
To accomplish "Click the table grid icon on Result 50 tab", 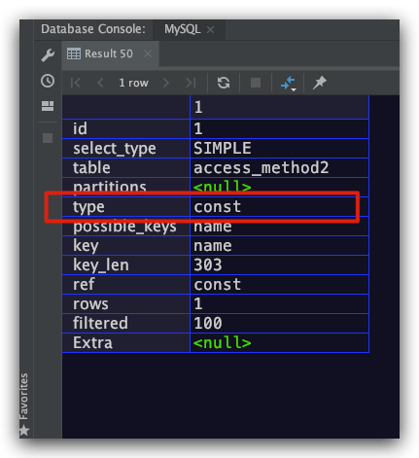I will 74,53.
